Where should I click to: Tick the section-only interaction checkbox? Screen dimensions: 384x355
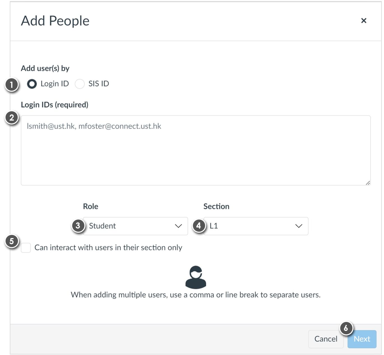point(26,248)
